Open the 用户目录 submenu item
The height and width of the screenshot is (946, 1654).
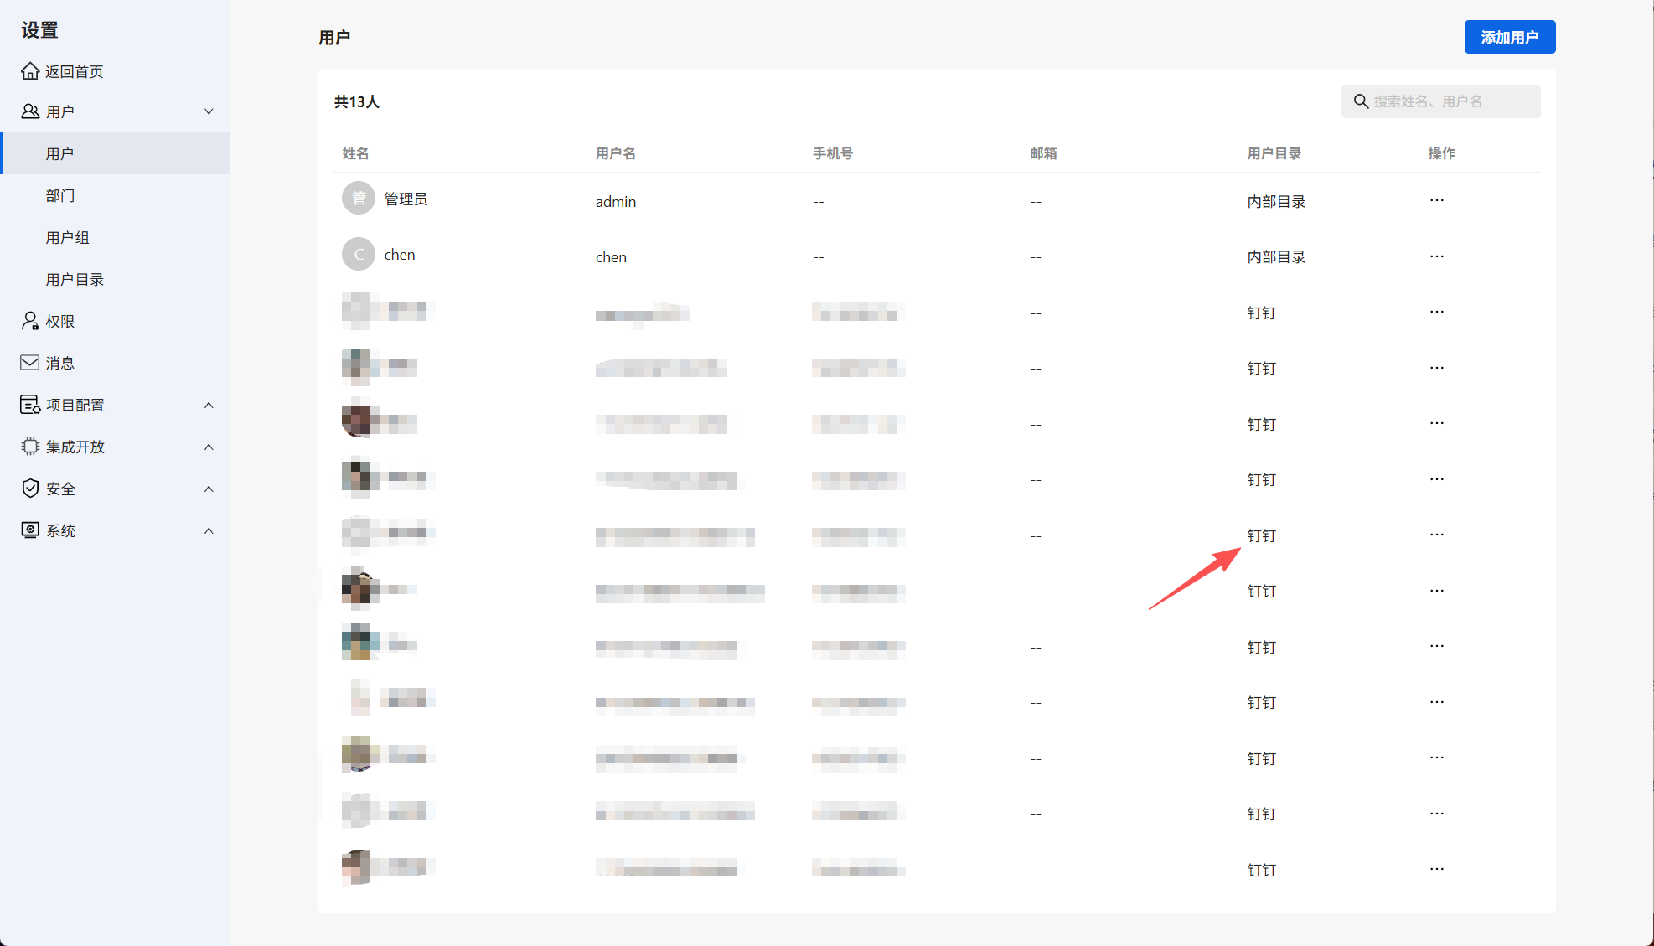coord(75,279)
